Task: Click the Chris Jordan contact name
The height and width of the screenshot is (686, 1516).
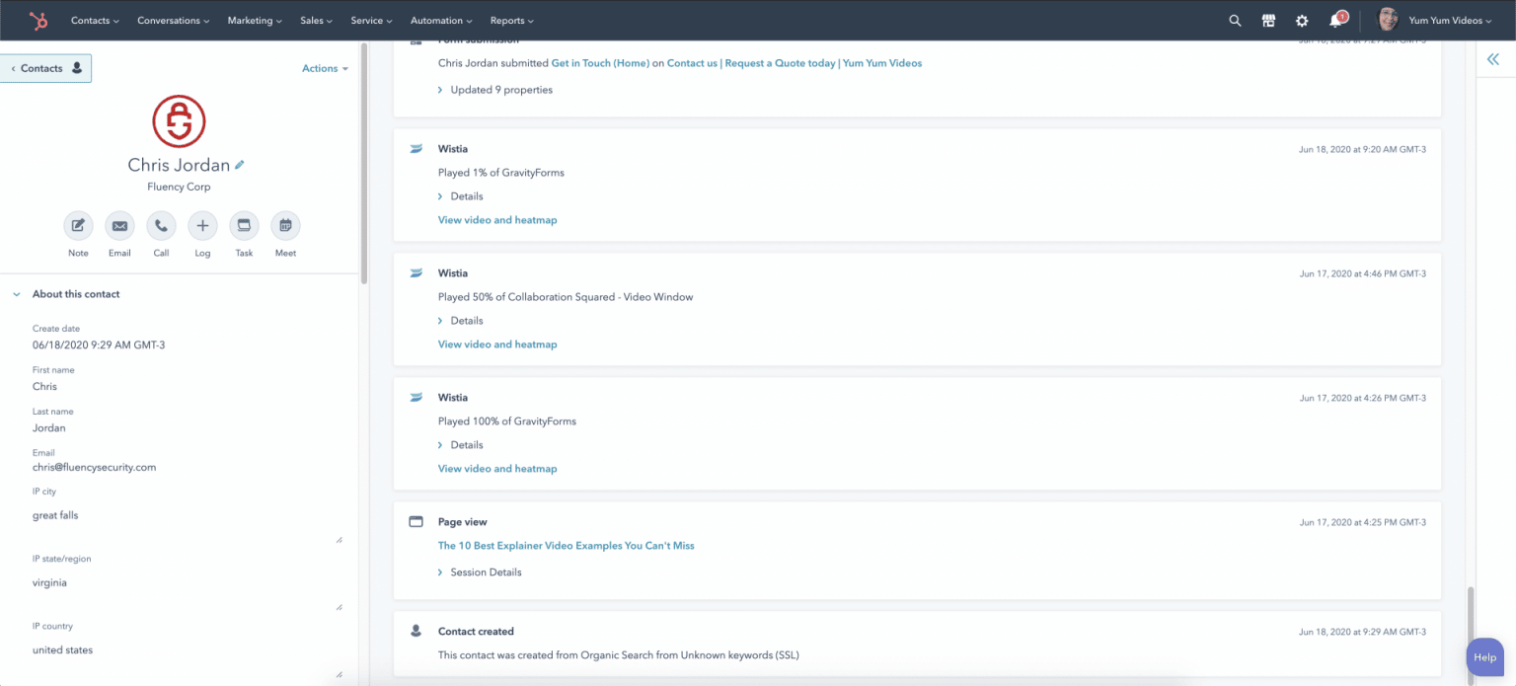Action: pyautogui.click(x=179, y=165)
